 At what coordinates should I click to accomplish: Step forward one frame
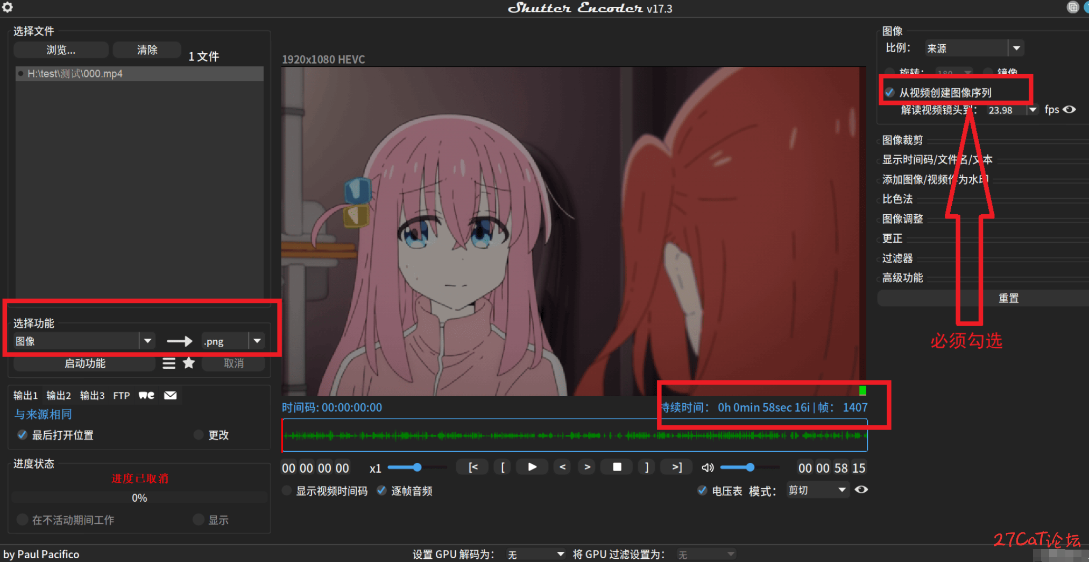[587, 467]
